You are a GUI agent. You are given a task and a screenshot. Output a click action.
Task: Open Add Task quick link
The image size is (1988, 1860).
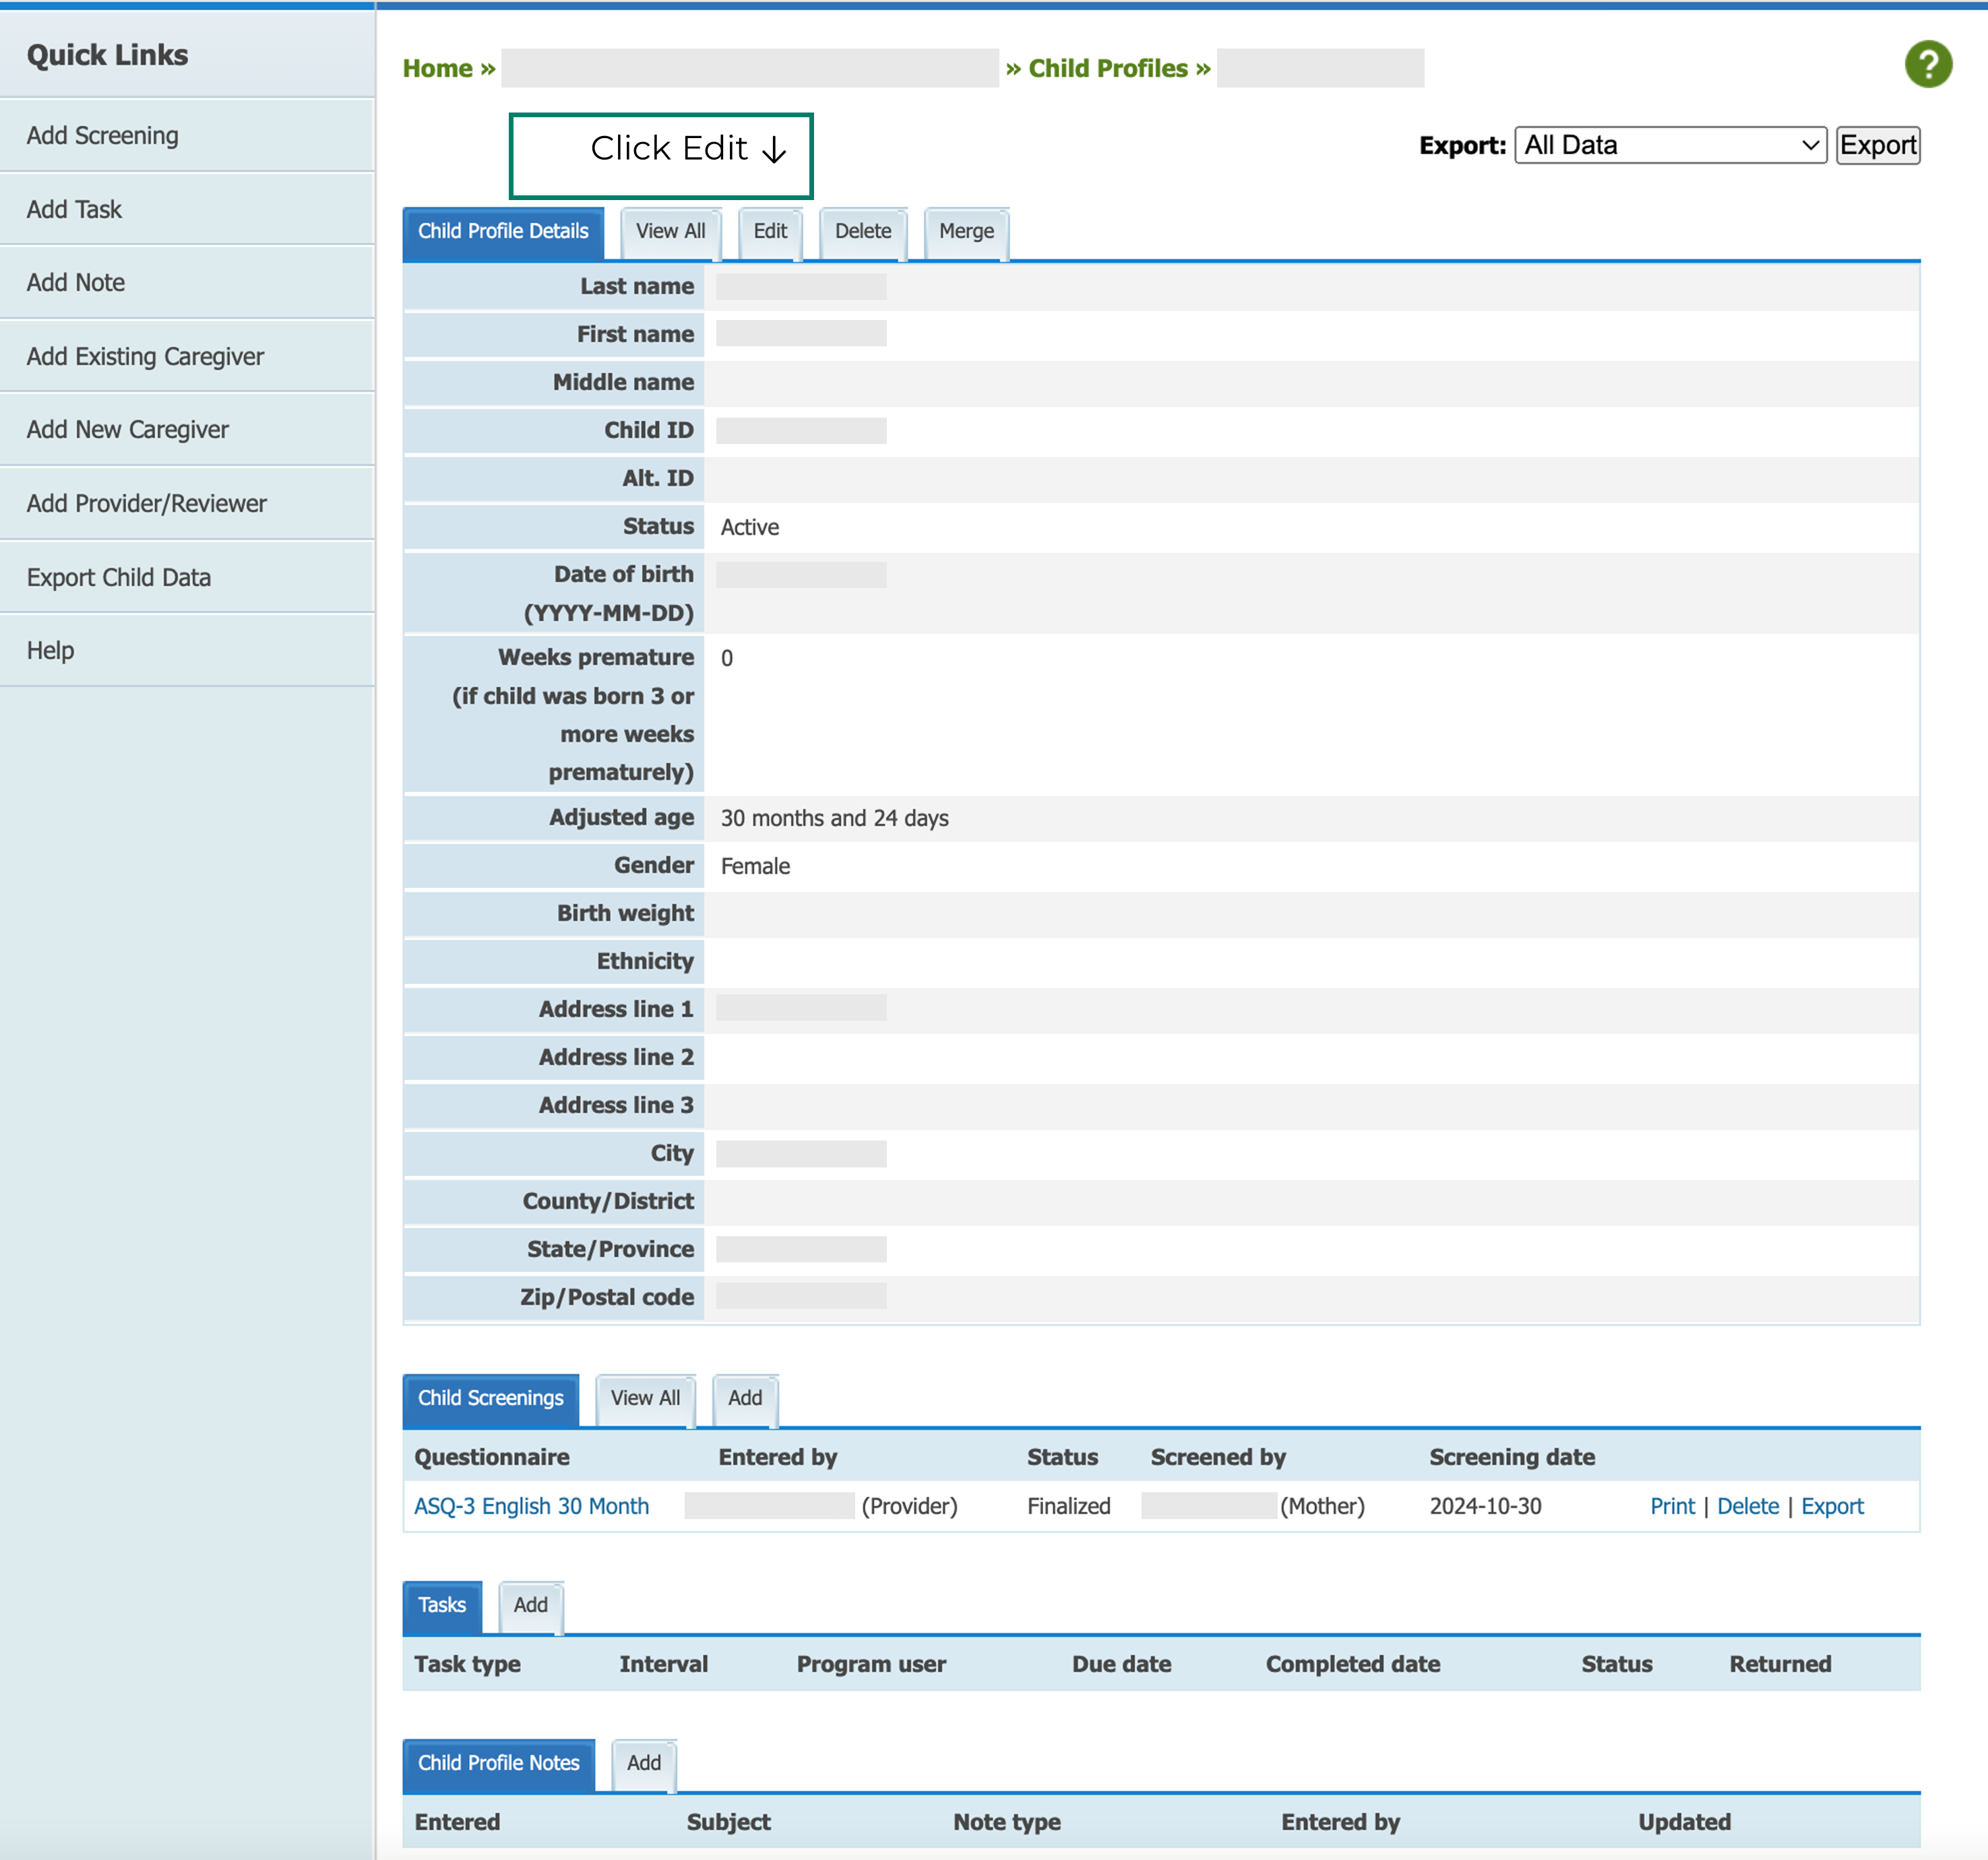coord(187,209)
